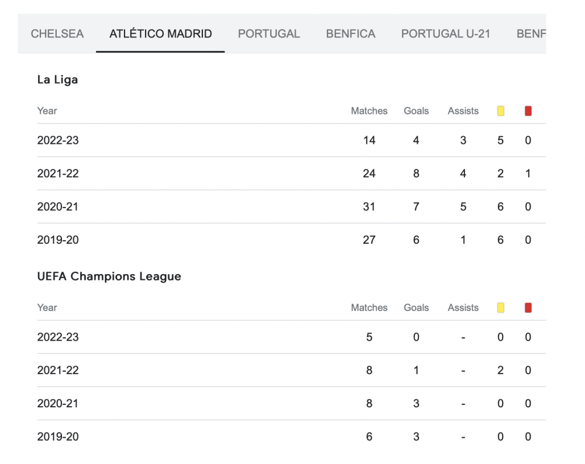Open the Portugal tab
Image resolution: width=585 pixels, height=464 pixels.
[269, 33]
